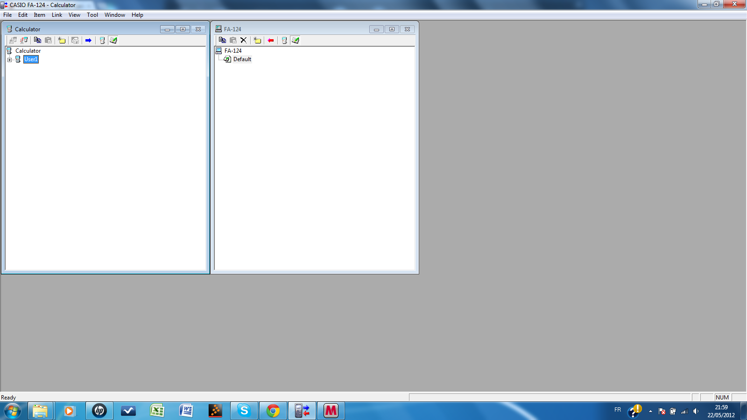Select the FA-124 root tree item
This screenshot has height=420, width=747.
pyautogui.click(x=233, y=51)
